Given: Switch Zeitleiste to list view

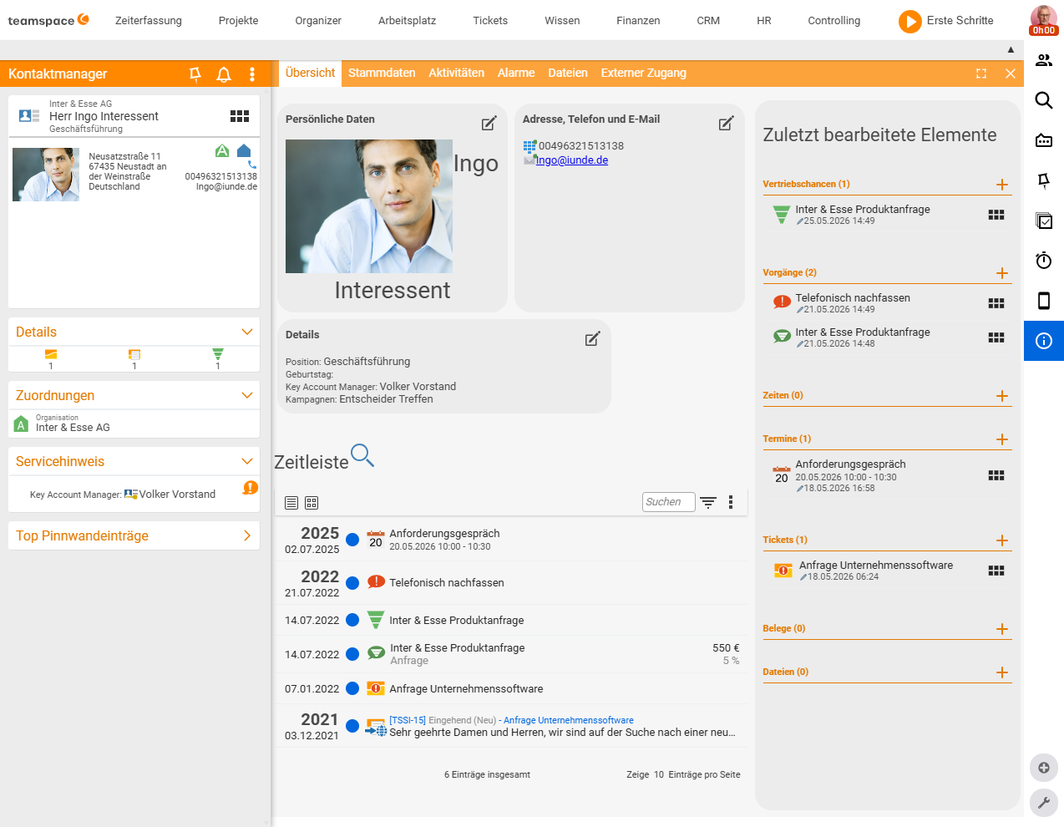Looking at the screenshot, I should [291, 503].
